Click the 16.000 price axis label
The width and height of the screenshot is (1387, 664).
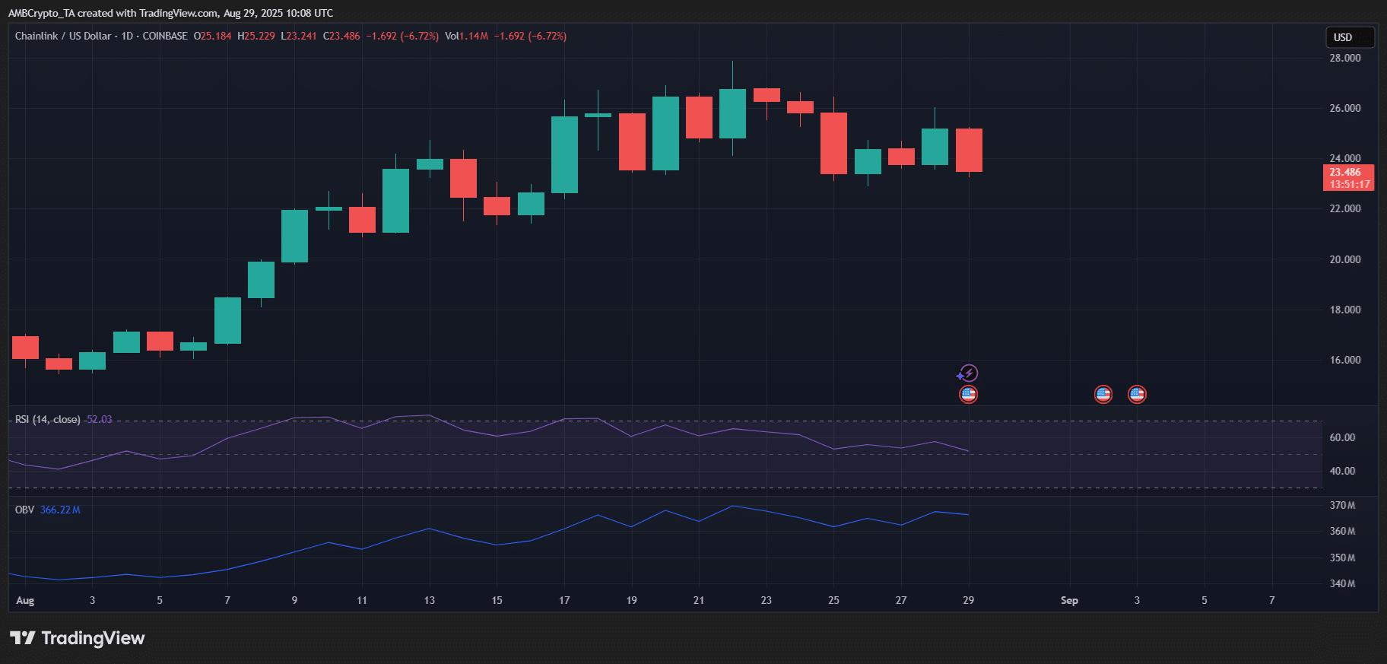click(1344, 360)
